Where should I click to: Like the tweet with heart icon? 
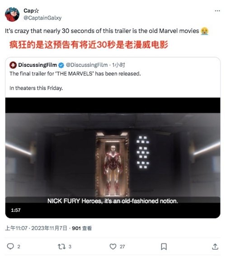pyautogui.click(x=113, y=246)
